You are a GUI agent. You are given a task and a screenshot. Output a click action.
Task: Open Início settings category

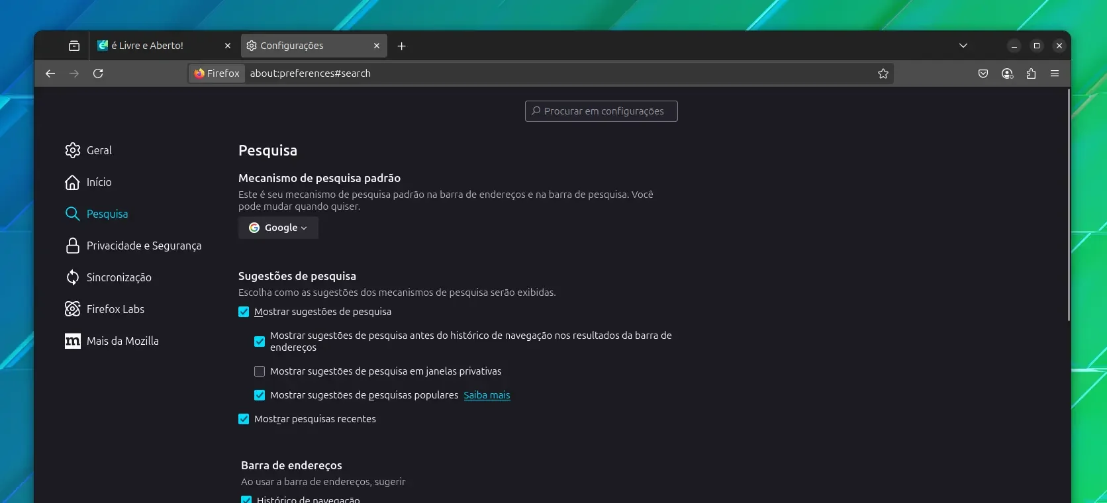tap(88, 182)
